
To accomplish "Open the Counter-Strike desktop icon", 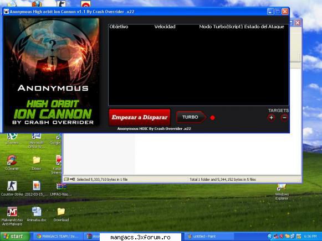I will (x=12, y=188).
